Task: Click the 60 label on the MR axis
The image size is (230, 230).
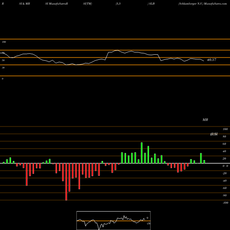Action: tap(224, 144)
